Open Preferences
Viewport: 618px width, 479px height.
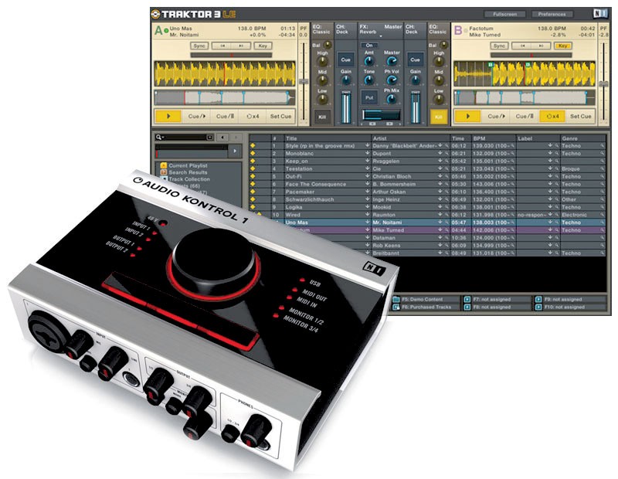click(x=552, y=14)
